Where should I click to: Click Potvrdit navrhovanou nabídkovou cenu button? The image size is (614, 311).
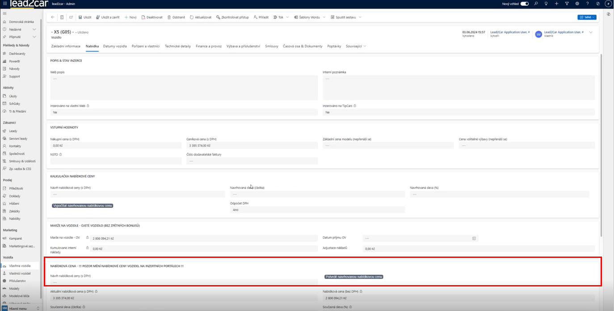tap(354, 277)
